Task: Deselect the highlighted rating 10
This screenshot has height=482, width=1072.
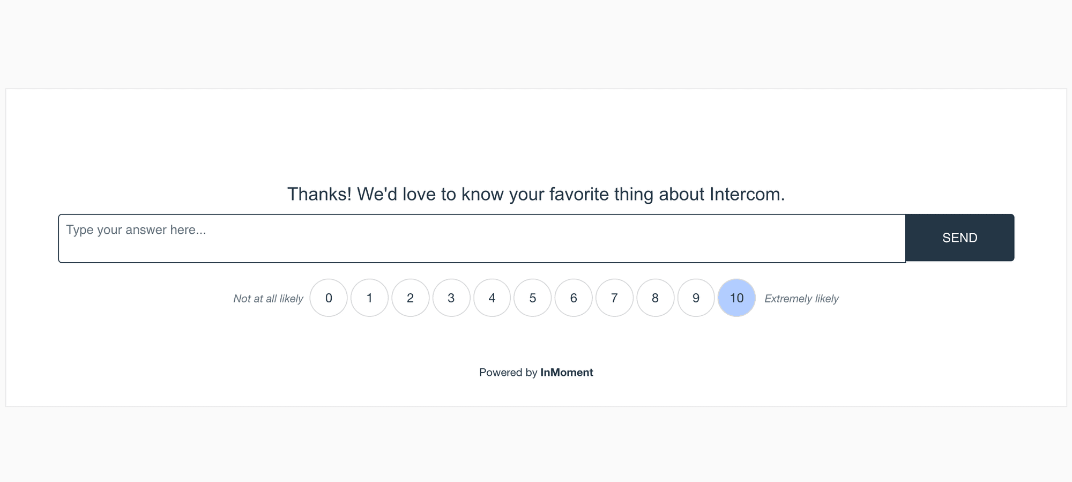Action: [736, 298]
